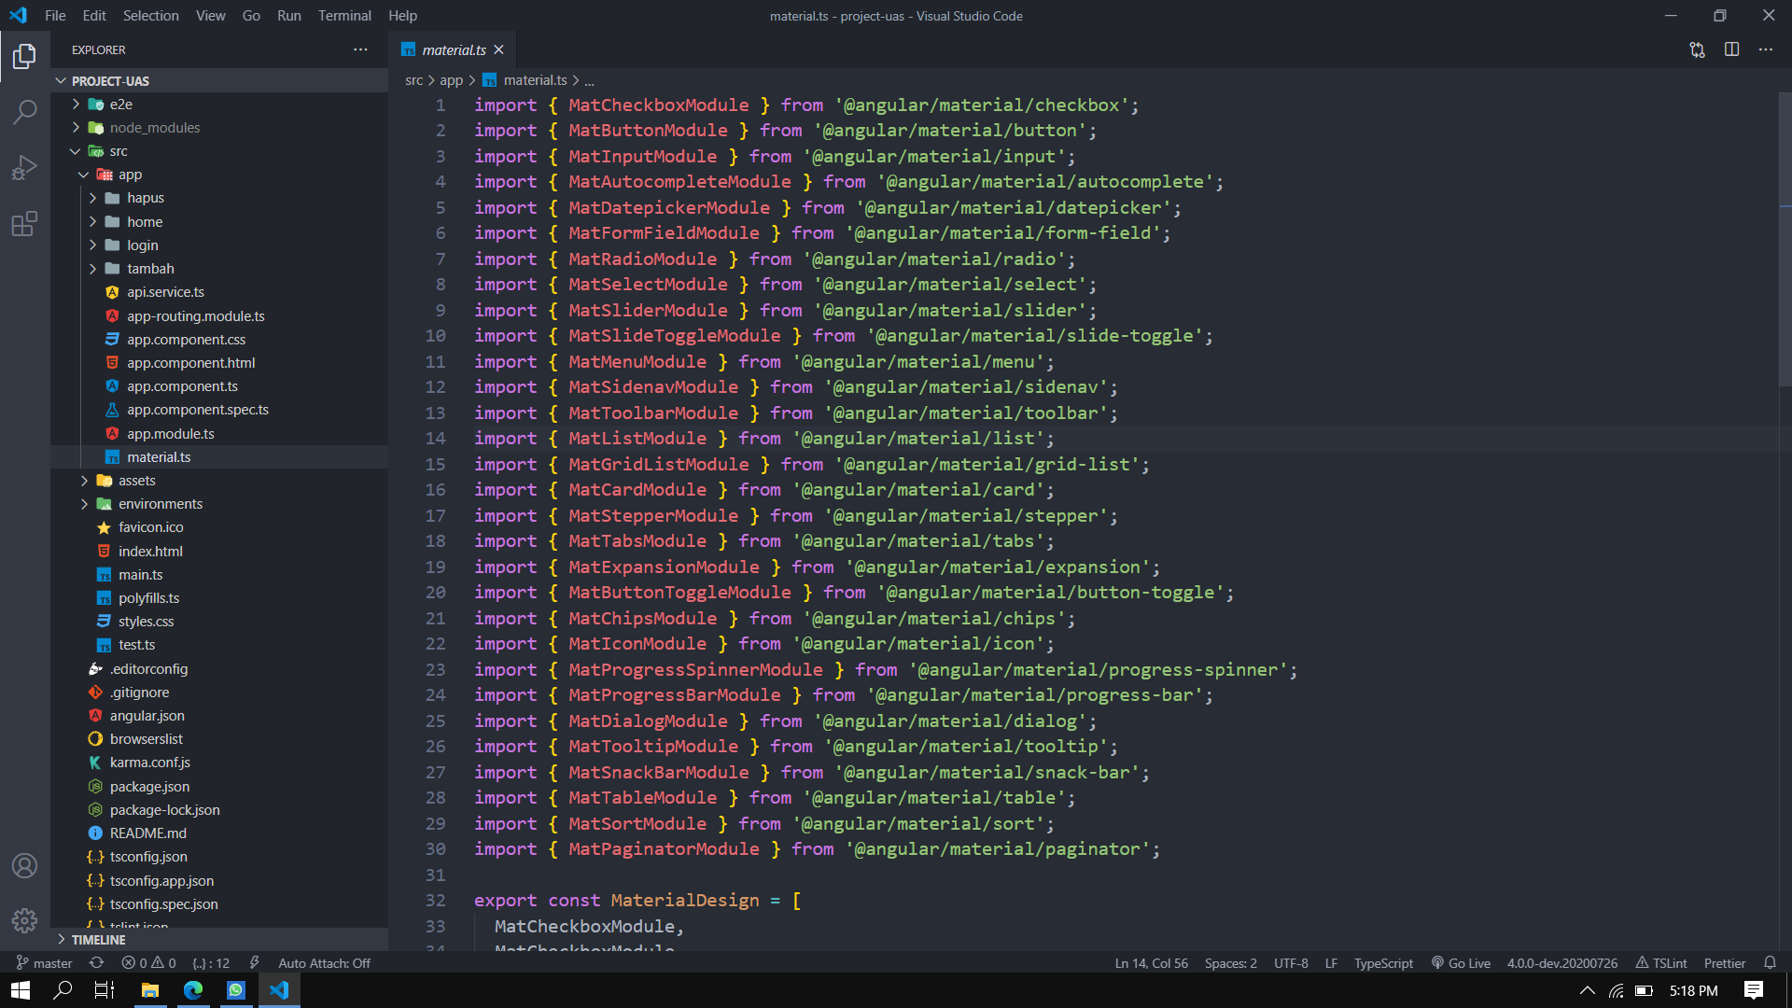
Task: Open the Help menu
Action: point(402,16)
